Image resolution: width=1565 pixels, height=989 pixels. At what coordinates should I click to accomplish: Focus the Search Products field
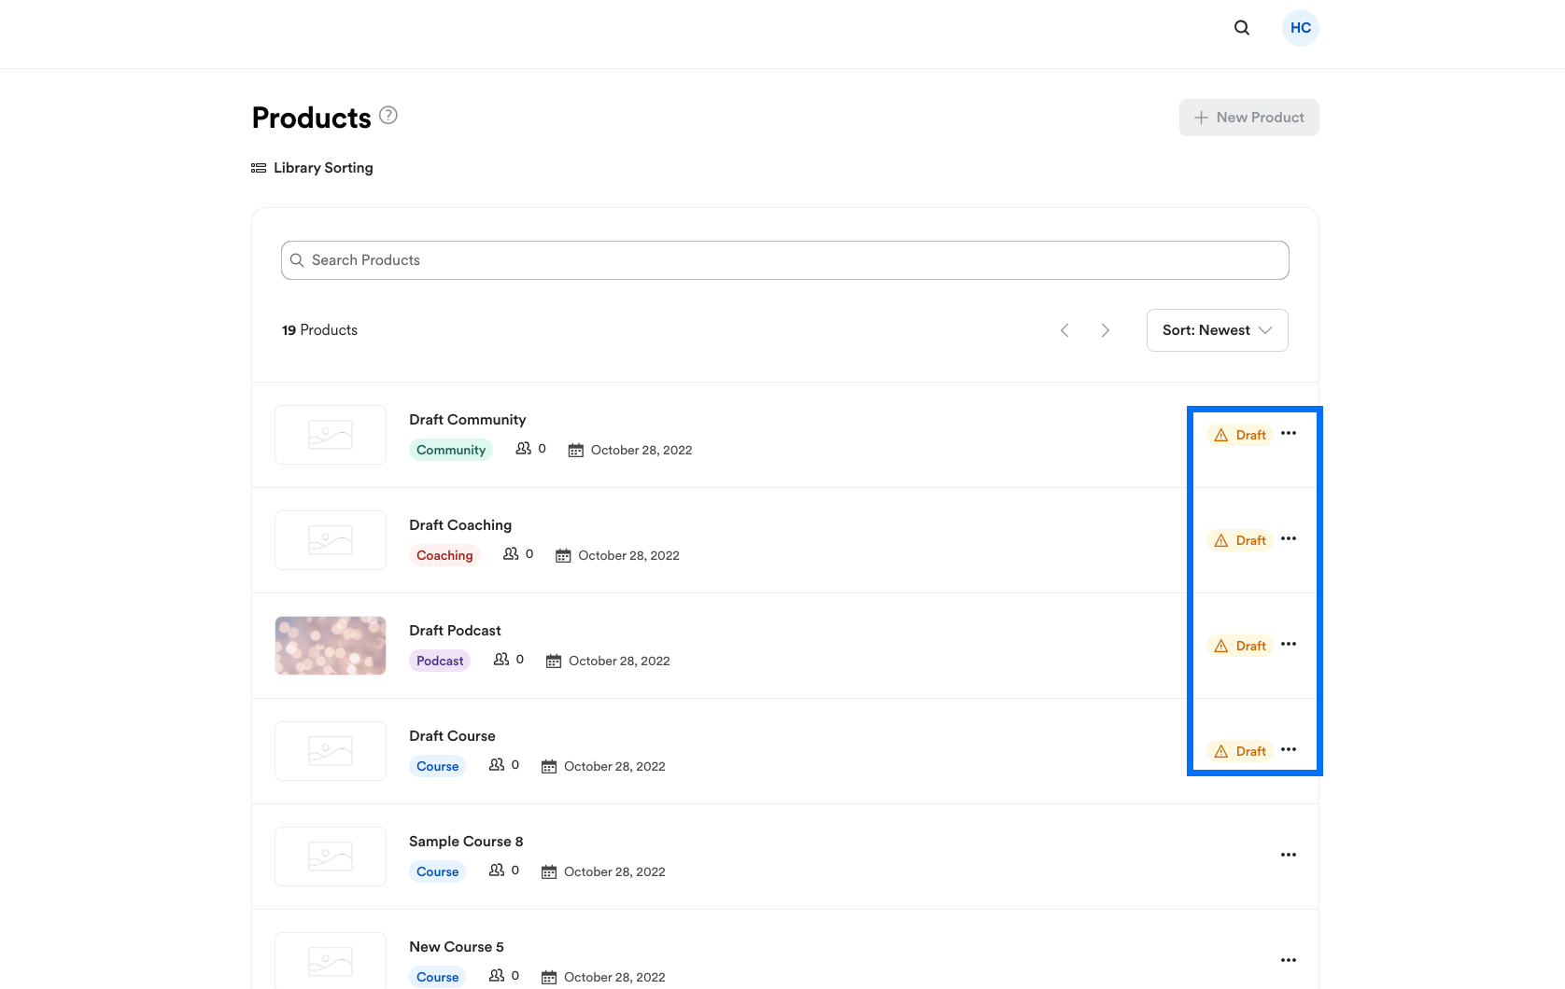784,260
